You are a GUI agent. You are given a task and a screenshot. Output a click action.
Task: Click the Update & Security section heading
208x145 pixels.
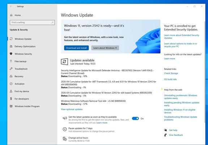click(19, 30)
